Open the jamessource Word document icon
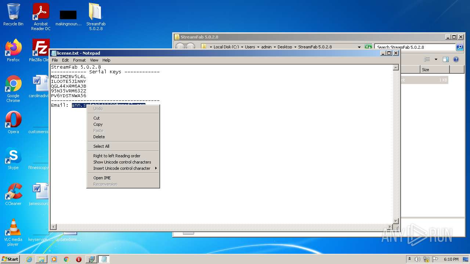Viewport: 470px width, 264px height. (40, 194)
